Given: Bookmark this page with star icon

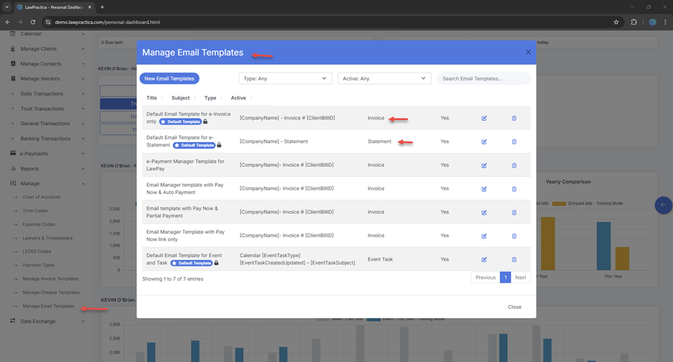Looking at the screenshot, I should pos(616,22).
